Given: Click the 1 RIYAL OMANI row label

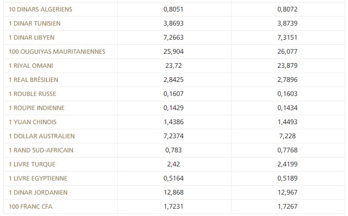Looking at the screenshot, I should coord(31,66).
